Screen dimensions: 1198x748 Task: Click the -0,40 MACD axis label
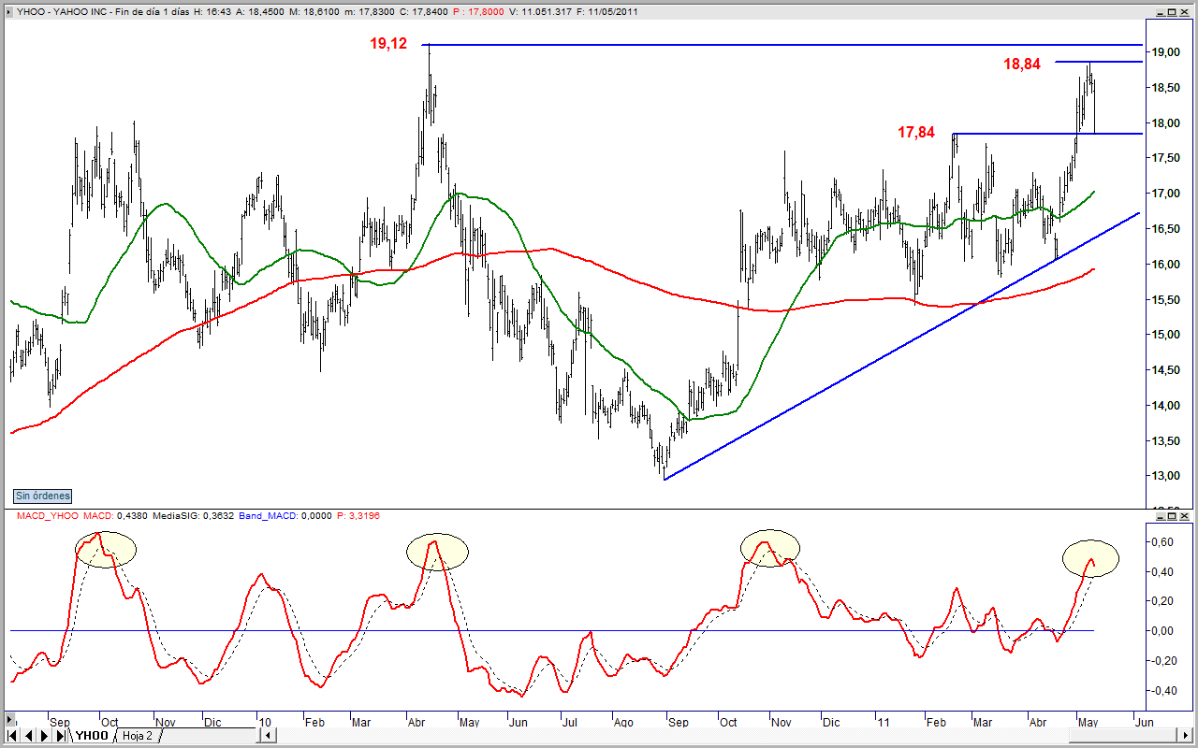click(1162, 691)
